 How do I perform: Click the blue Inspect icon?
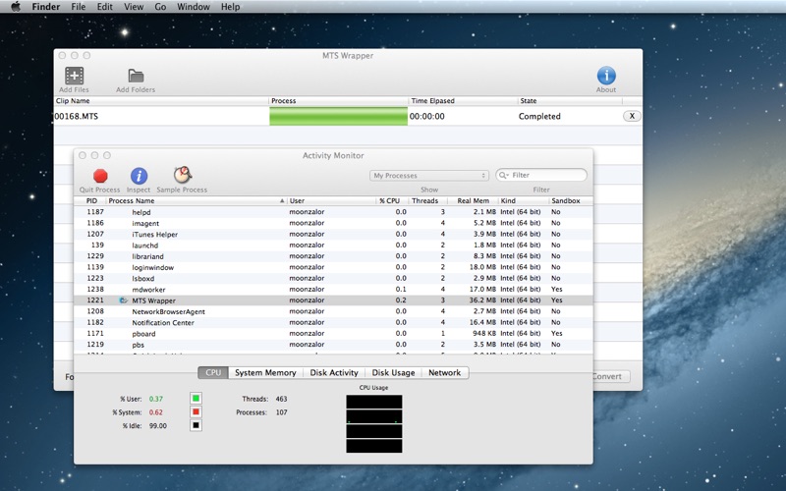(x=139, y=176)
